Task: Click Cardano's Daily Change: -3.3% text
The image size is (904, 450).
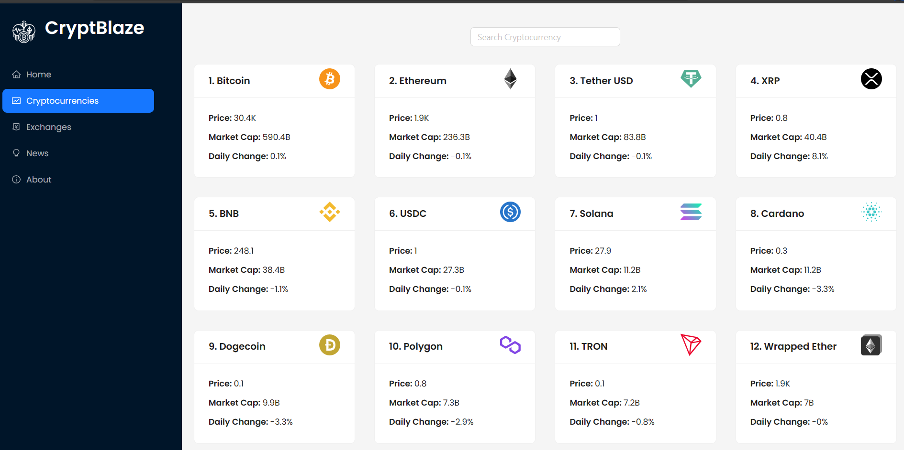Action: click(792, 289)
